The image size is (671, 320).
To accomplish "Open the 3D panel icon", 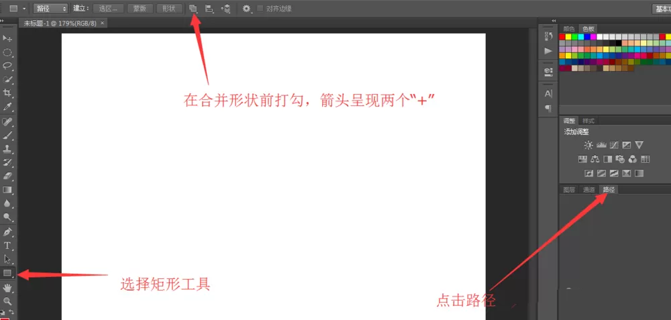I will point(548,71).
